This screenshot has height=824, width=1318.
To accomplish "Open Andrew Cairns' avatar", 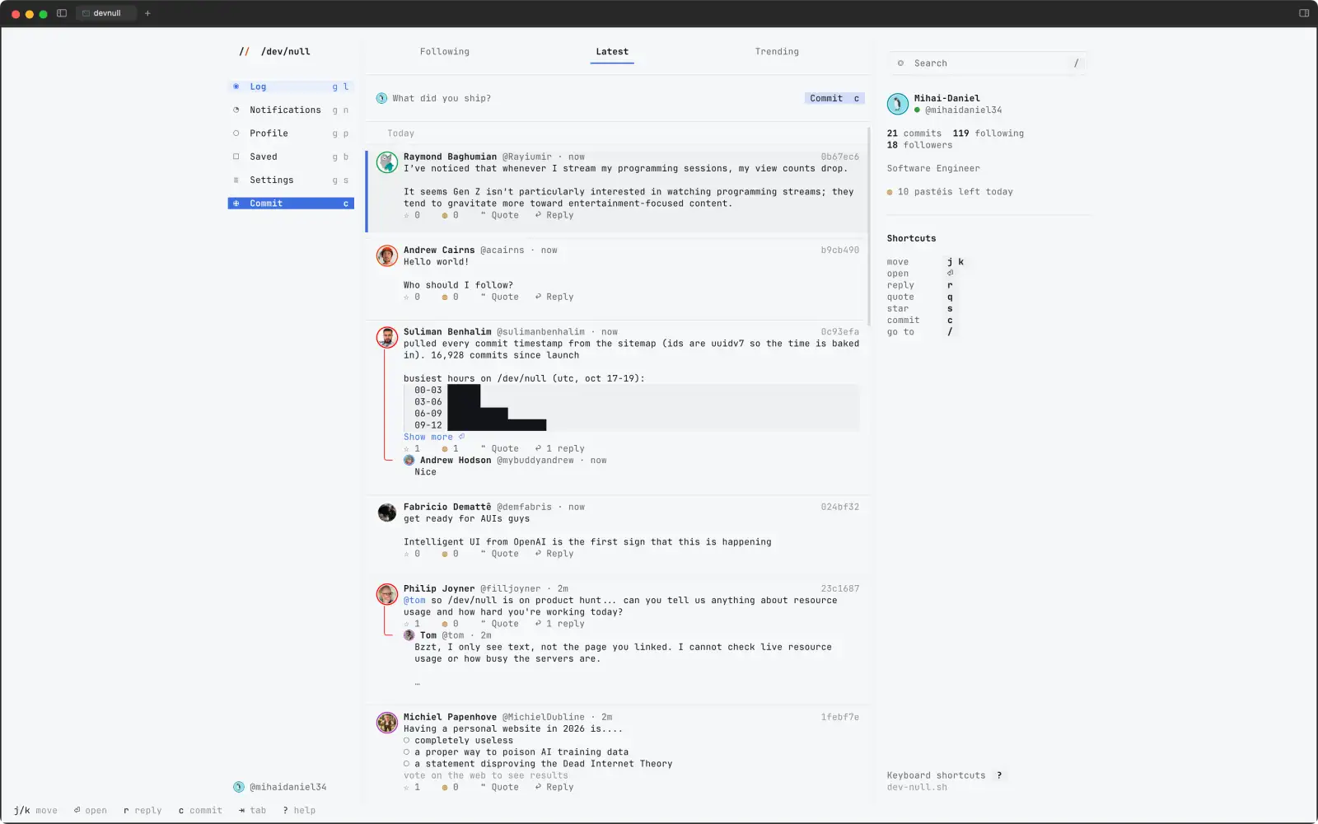I will click(x=387, y=255).
